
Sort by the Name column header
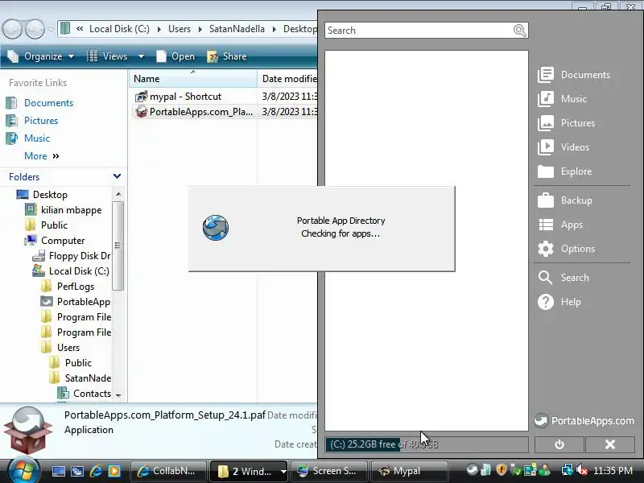(193, 78)
